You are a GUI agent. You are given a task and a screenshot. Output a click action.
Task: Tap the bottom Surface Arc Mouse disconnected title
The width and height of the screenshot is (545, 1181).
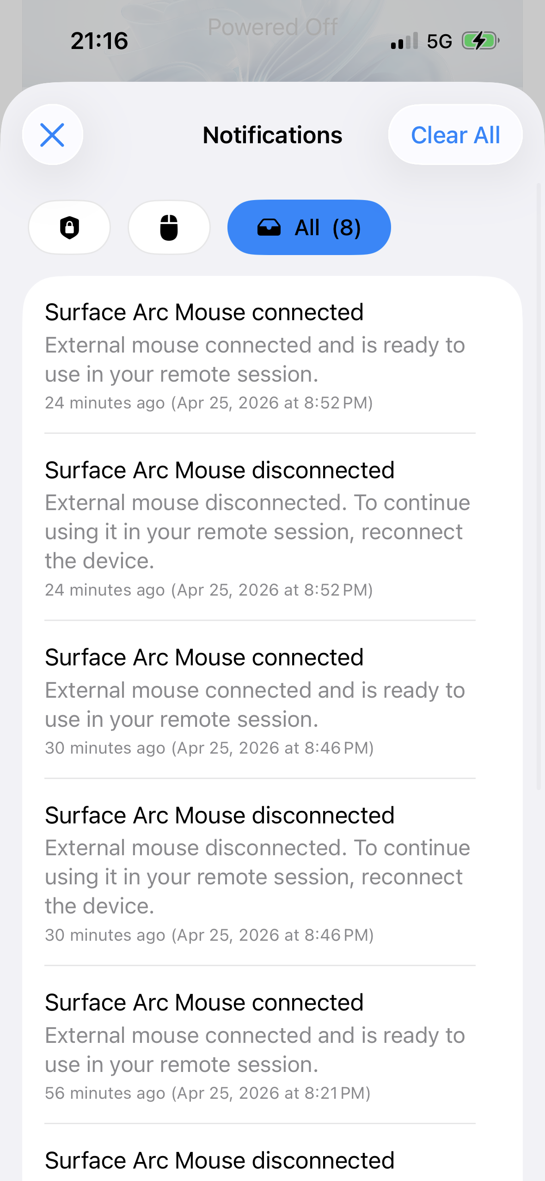point(220,1160)
